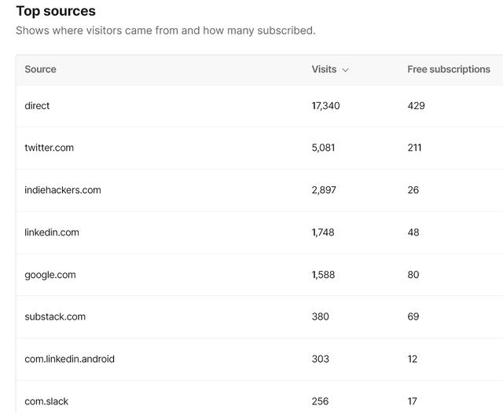Click the Source column header
Screen dimensions: 503x413
tap(40, 69)
